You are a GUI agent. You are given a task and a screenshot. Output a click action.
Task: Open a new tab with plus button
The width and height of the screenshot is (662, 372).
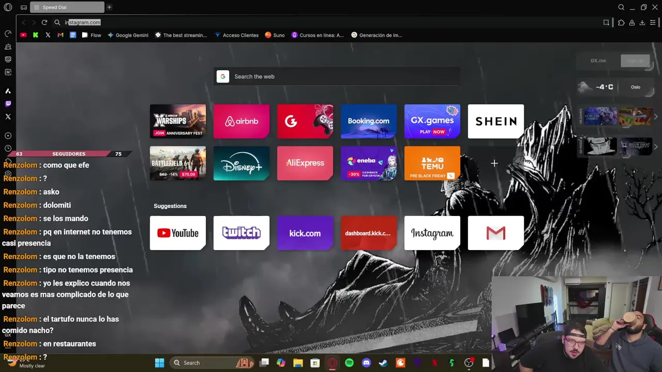coord(109,7)
